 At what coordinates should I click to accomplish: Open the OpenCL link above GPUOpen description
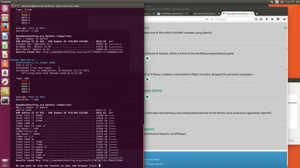pyautogui.click(x=149, y=129)
